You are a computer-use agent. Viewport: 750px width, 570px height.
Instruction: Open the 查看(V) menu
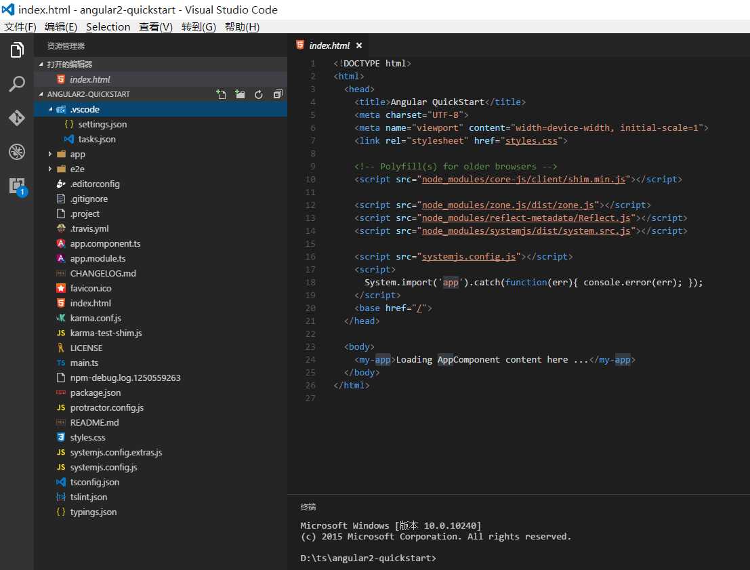click(x=155, y=27)
